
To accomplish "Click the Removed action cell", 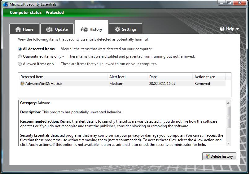I will (202, 84).
